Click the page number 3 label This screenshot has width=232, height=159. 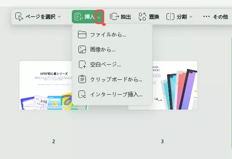coord(162,142)
